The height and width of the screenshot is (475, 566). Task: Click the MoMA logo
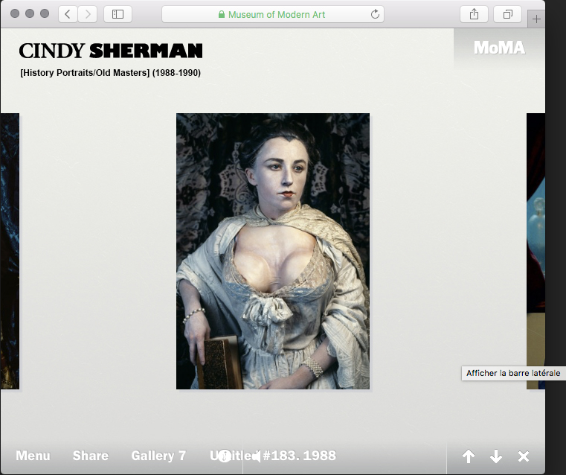tap(499, 48)
